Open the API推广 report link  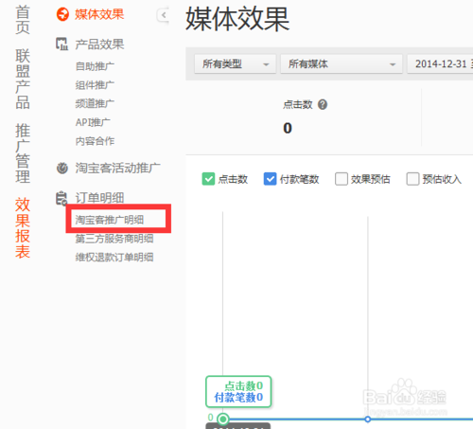[93, 122]
